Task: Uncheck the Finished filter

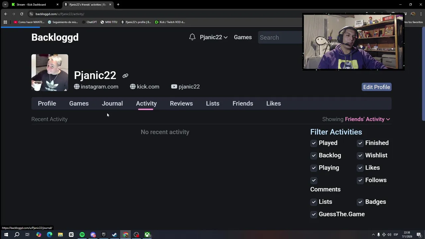Action: tap(360, 143)
